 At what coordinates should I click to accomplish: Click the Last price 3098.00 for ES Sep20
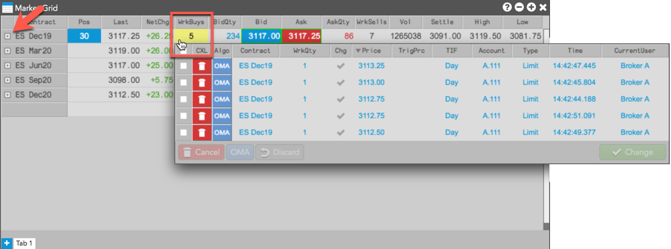pos(125,80)
